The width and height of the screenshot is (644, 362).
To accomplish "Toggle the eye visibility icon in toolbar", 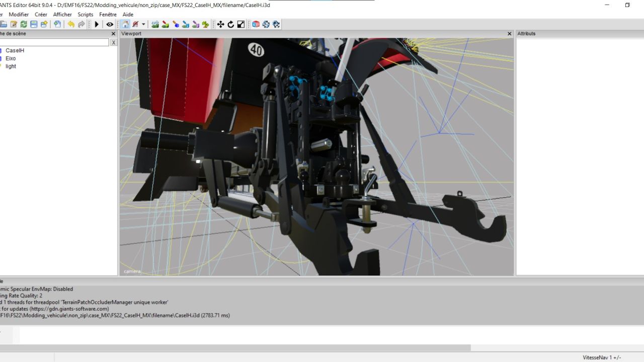I will pyautogui.click(x=110, y=24).
